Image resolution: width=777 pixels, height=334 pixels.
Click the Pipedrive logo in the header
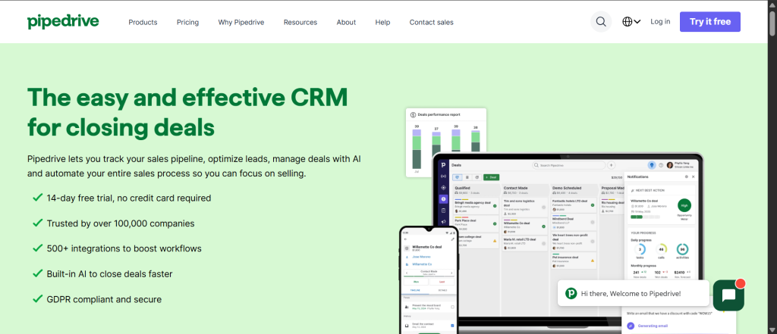point(63,22)
